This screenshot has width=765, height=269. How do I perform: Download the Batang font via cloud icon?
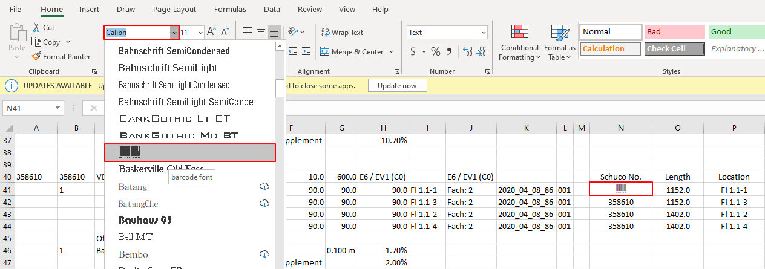tap(264, 187)
